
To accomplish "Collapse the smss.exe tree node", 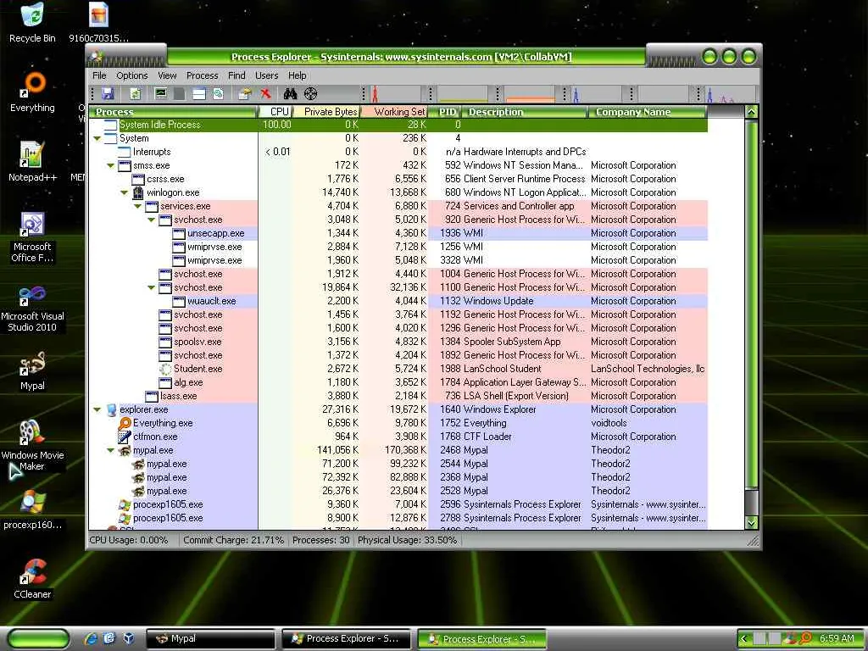I will pos(111,165).
